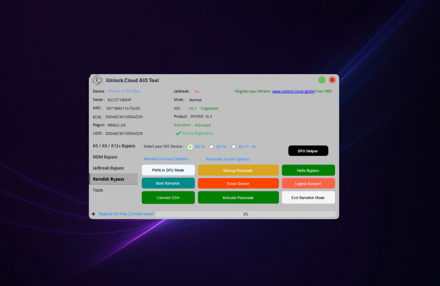Click the Backup Passcode button
Viewport: 440px width, 286px height.
click(x=238, y=170)
